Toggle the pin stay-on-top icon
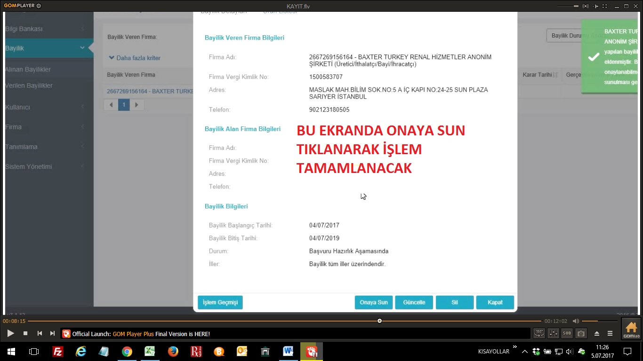643x361 pixels. 596,6
